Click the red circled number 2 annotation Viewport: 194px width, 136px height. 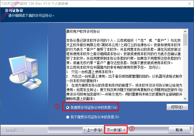(x=132, y=129)
